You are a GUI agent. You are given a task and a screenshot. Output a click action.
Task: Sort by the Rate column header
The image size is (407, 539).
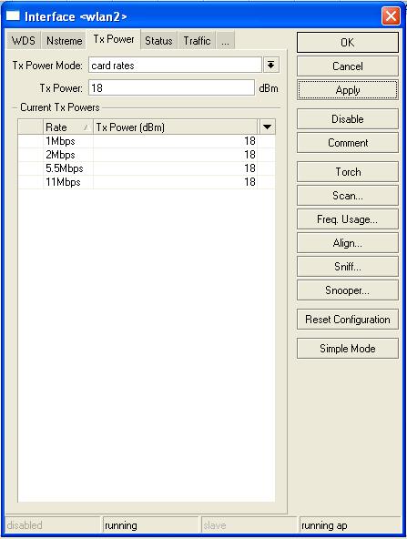[67, 127]
